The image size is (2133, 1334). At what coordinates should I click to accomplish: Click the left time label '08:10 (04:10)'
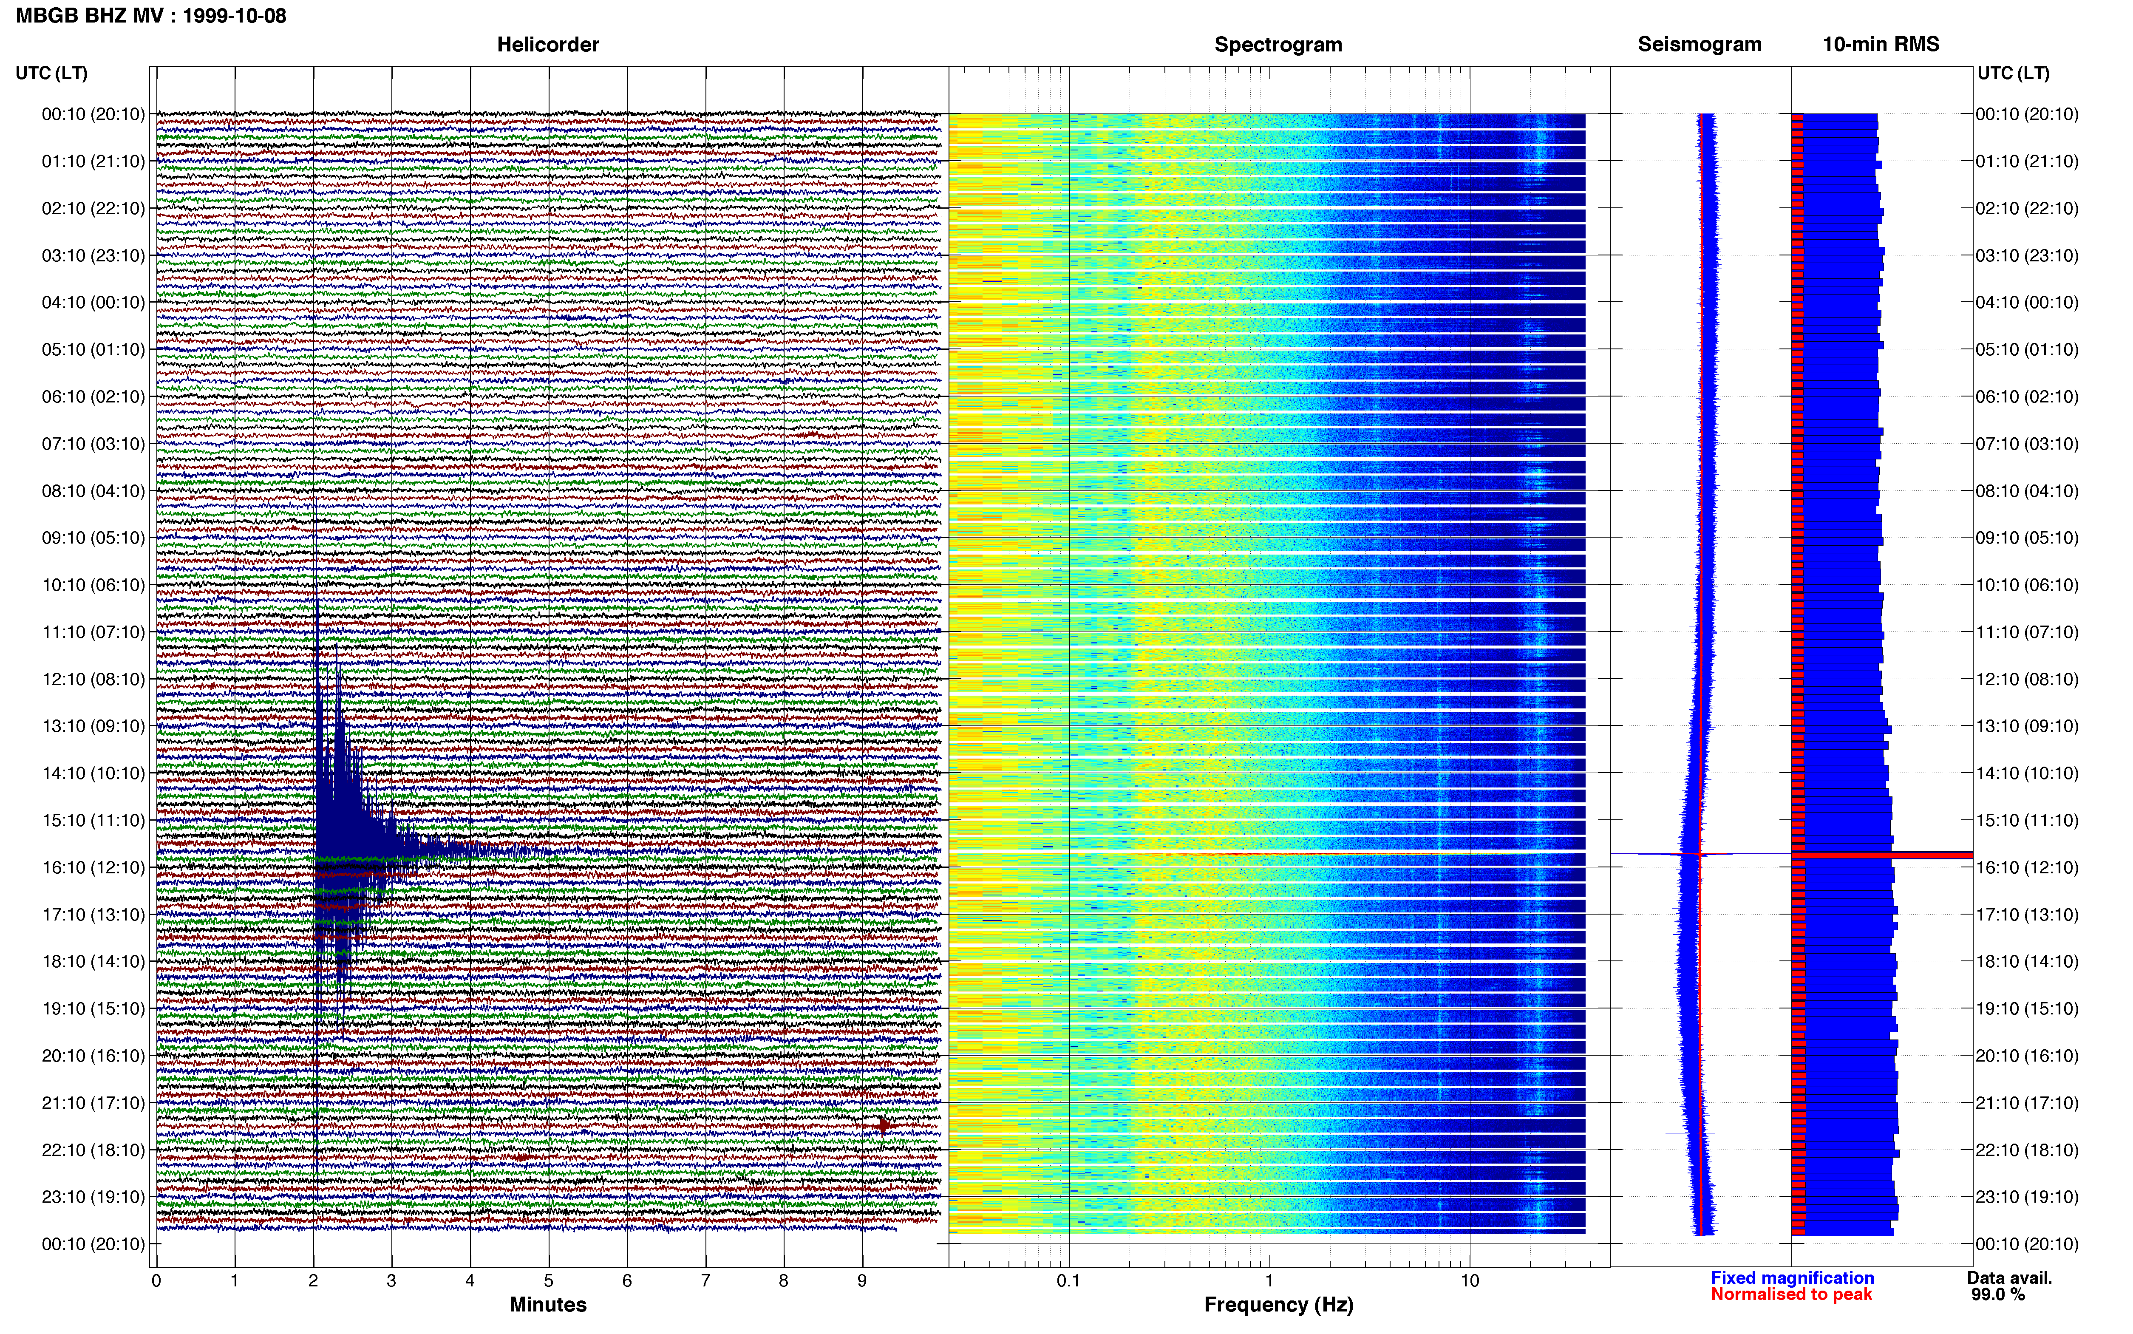pos(93,490)
